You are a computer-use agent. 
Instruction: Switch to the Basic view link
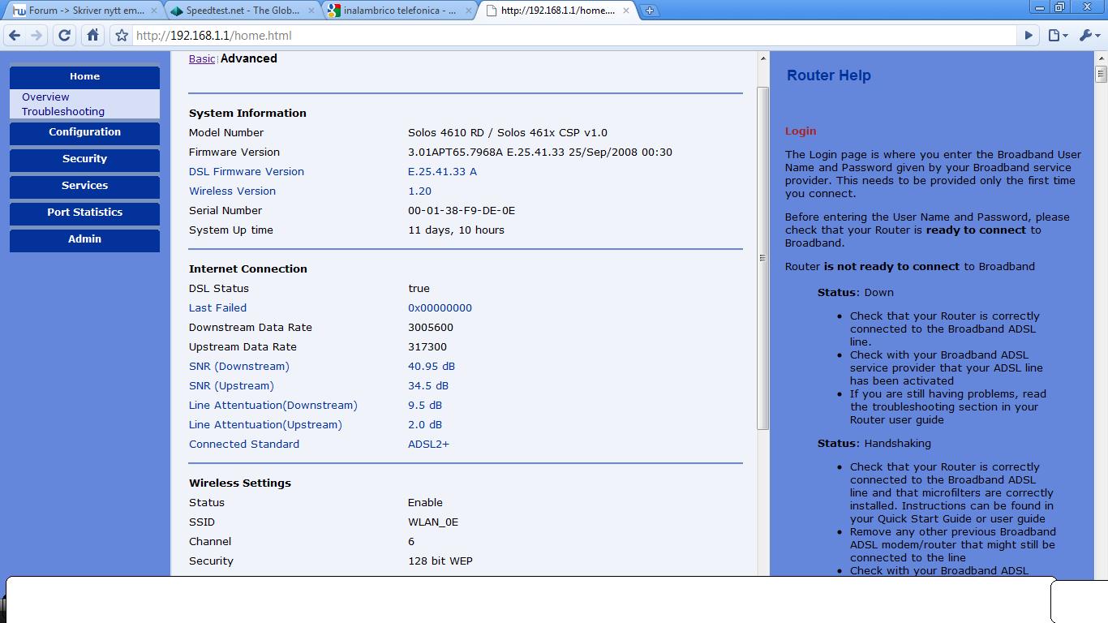click(202, 58)
